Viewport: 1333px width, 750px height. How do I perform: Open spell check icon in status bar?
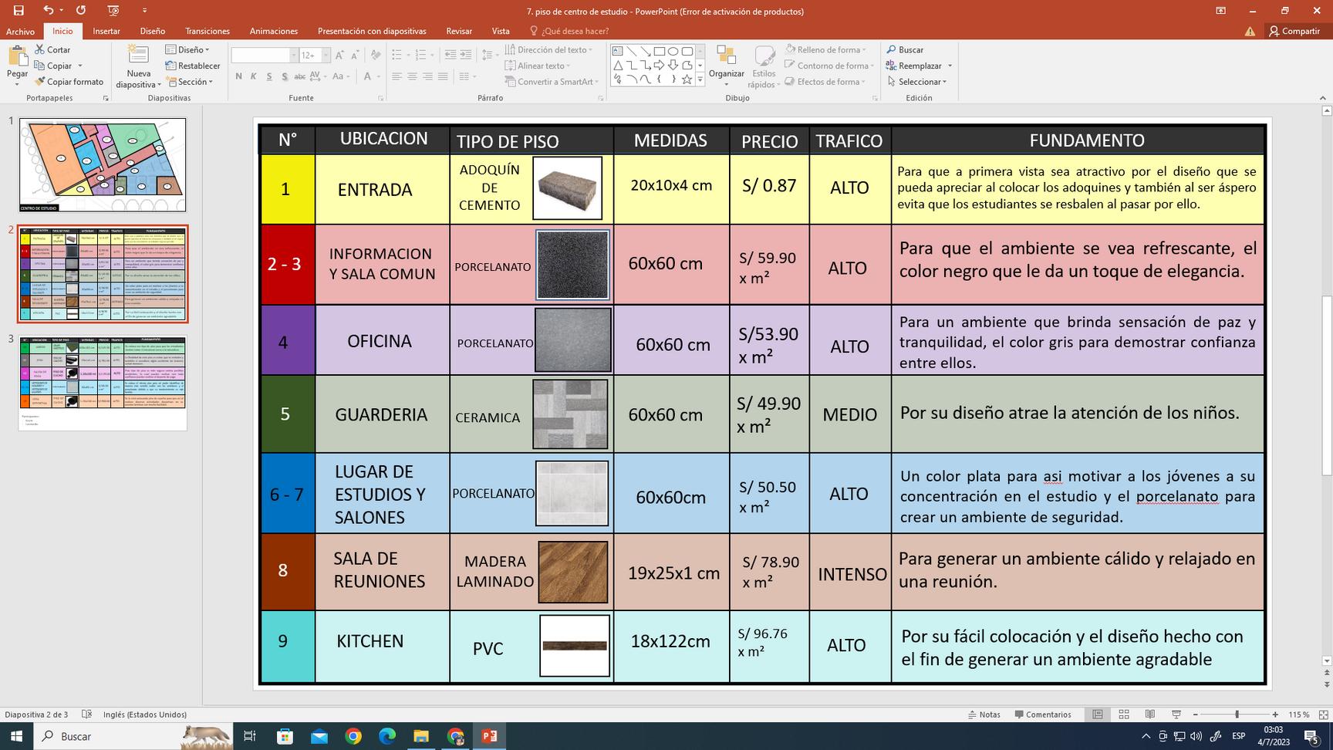click(87, 715)
